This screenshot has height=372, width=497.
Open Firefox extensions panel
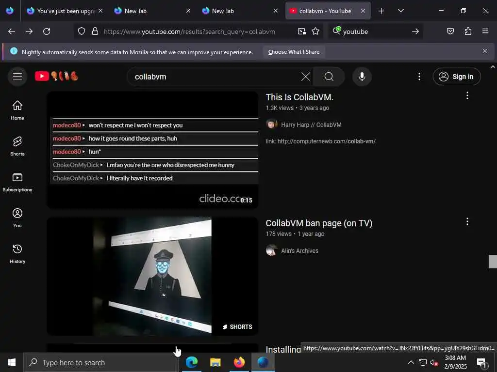(x=468, y=31)
